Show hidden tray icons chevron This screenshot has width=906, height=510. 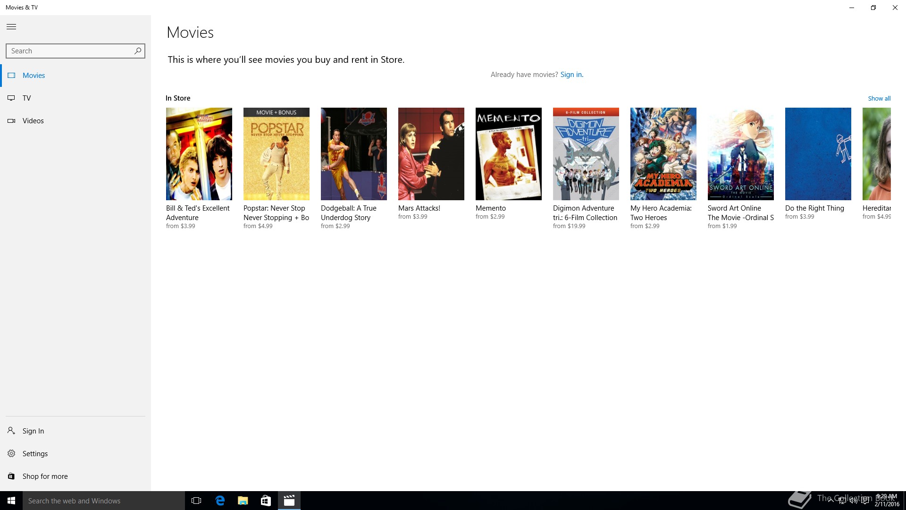[x=830, y=501]
